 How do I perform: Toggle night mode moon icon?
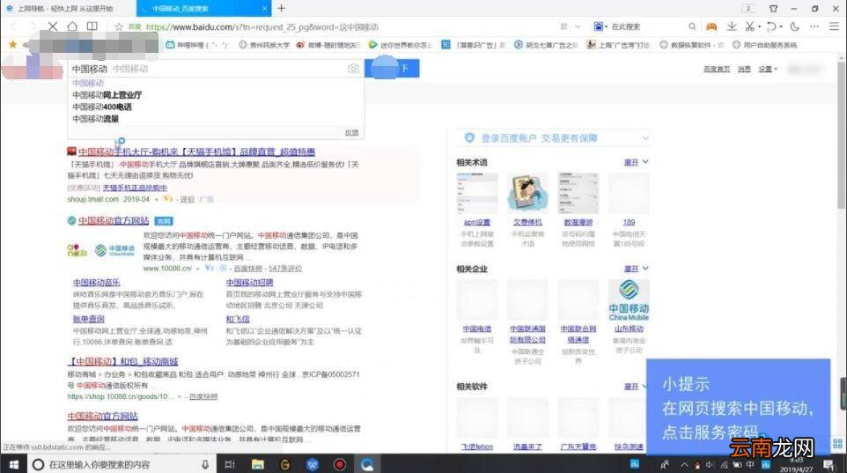(x=794, y=26)
